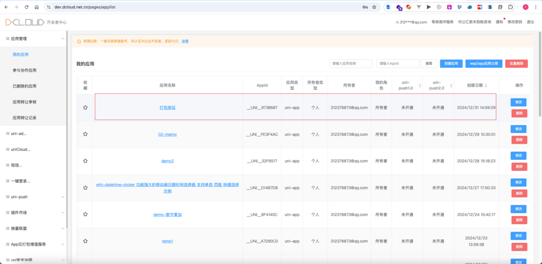
Task: Open the browser home icon
Action: (37, 7)
